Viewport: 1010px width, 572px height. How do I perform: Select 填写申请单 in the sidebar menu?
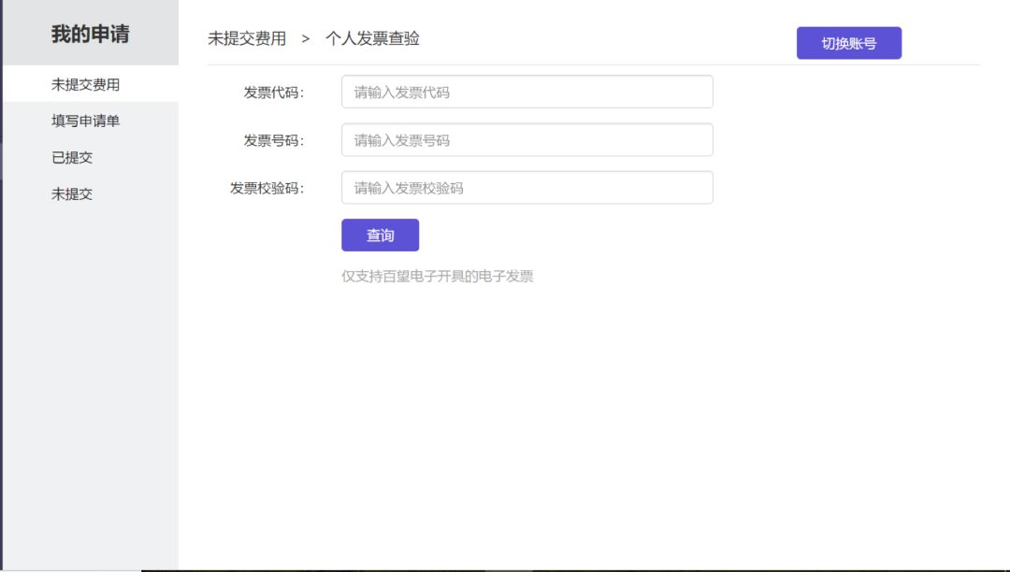coord(85,121)
